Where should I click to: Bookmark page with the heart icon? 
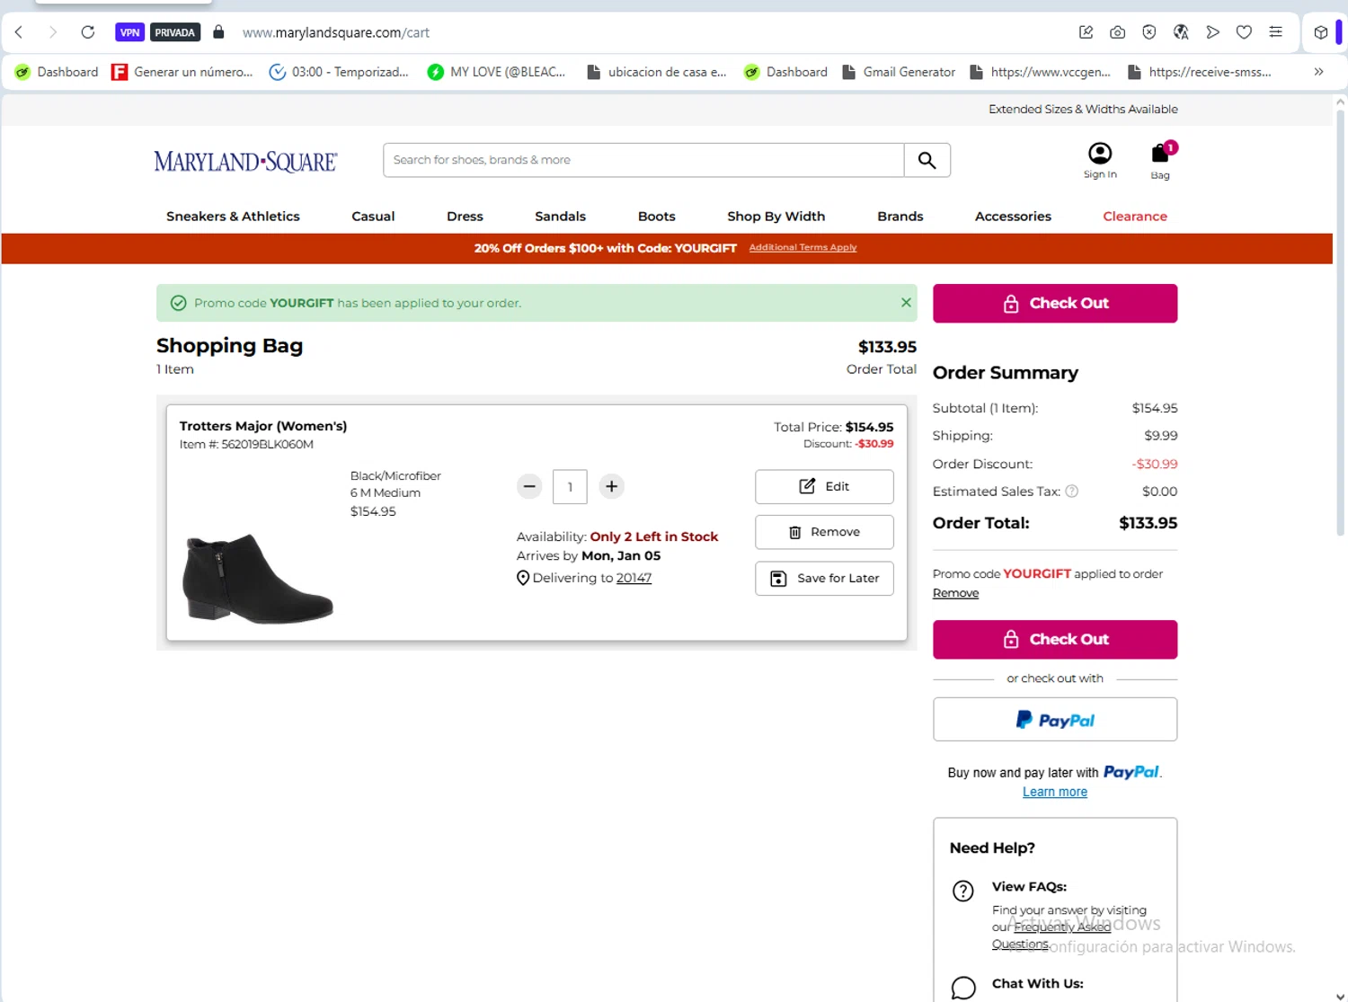[1244, 32]
